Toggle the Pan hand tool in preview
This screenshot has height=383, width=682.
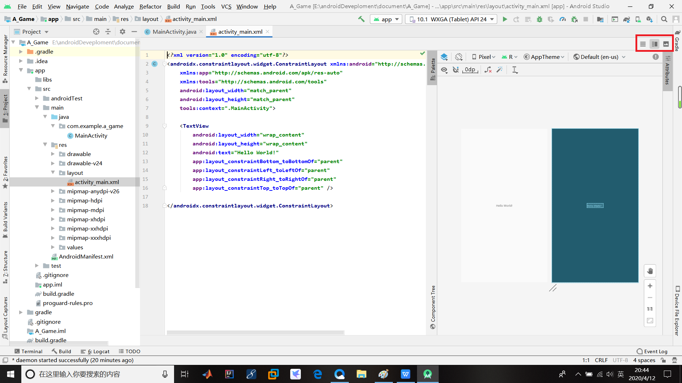tap(650, 271)
